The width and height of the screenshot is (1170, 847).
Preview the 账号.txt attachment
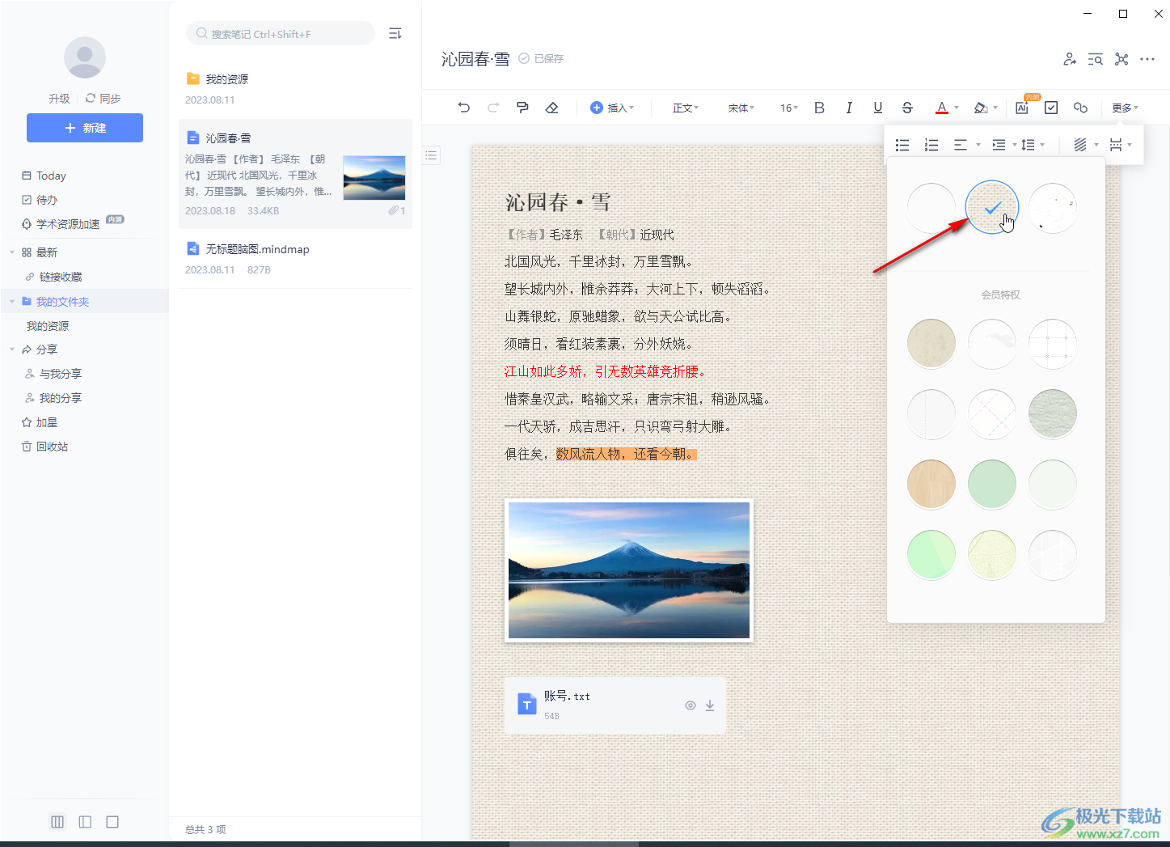(691, 705)
